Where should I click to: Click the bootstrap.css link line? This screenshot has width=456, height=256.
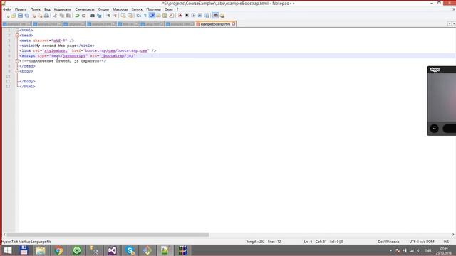pyautogui.click(x=88, y=50)
